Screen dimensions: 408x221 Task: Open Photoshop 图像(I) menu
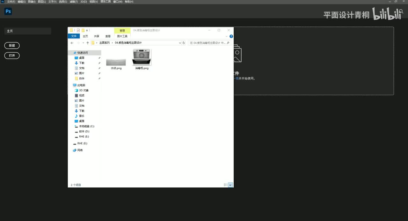tap(32, 2)
